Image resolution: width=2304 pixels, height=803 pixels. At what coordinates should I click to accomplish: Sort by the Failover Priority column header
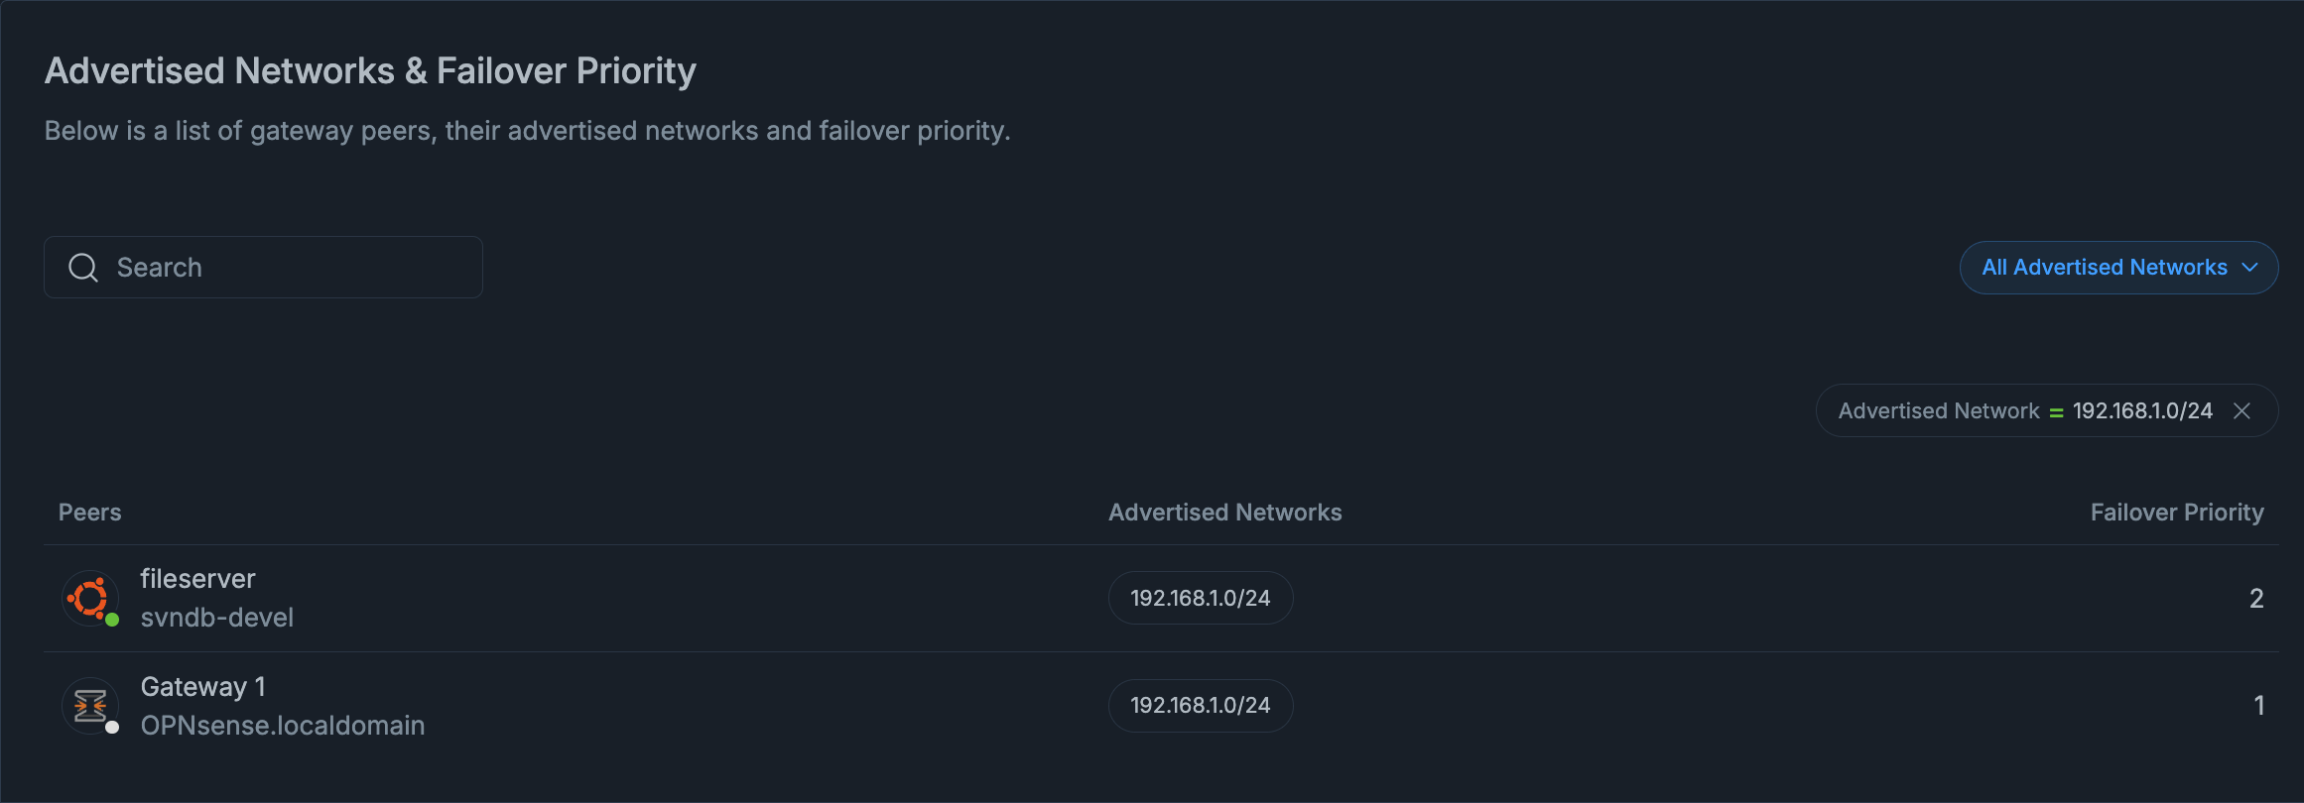[x=2178, y=512]
